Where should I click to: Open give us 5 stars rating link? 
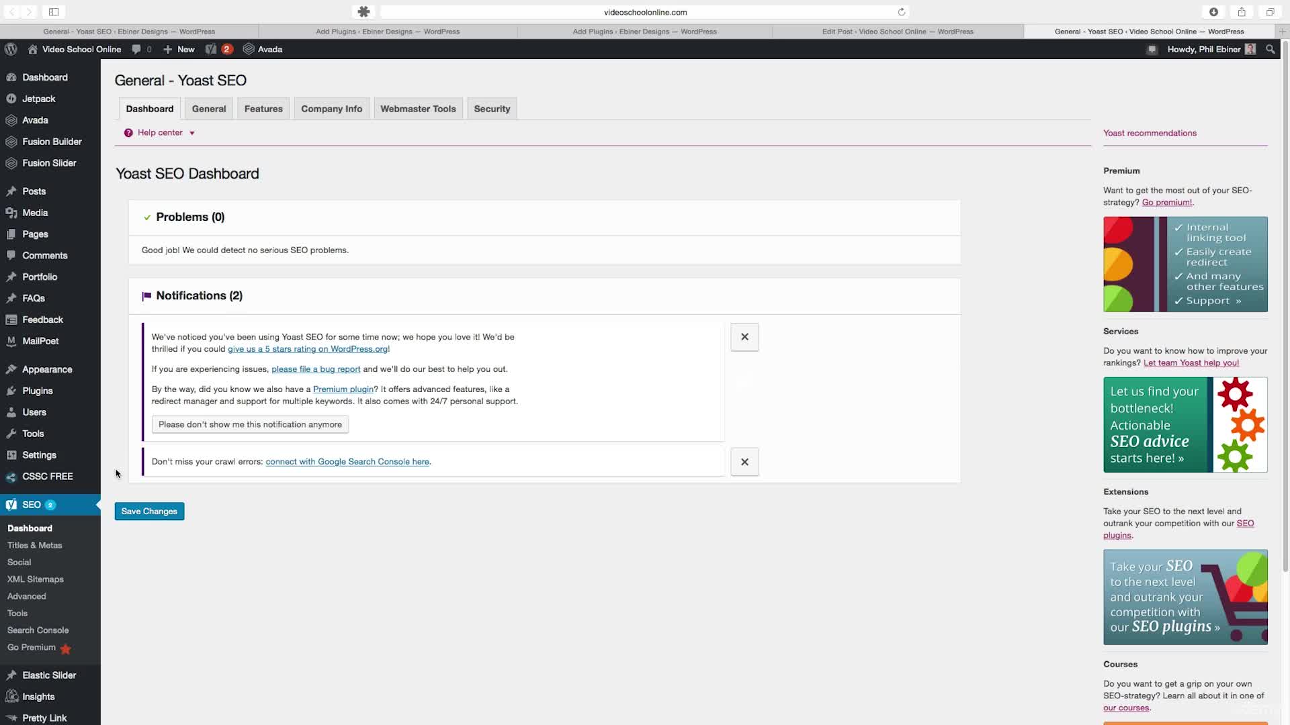click(308, 349)
